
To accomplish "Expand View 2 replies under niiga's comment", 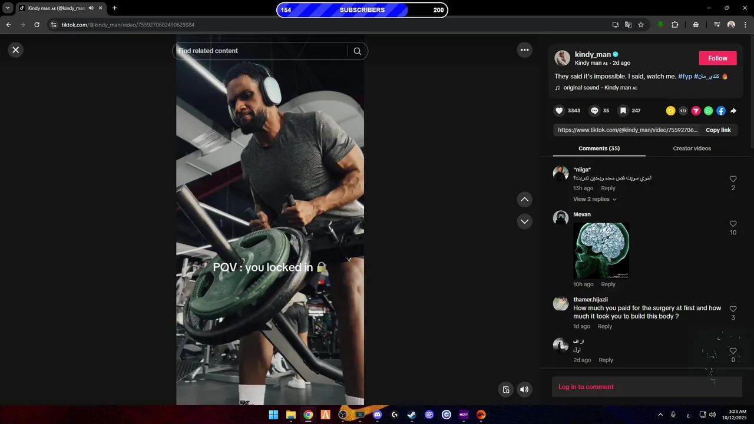I will 595,200.
